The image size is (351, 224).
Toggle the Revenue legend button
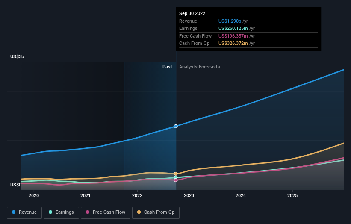tap(24, 212)
